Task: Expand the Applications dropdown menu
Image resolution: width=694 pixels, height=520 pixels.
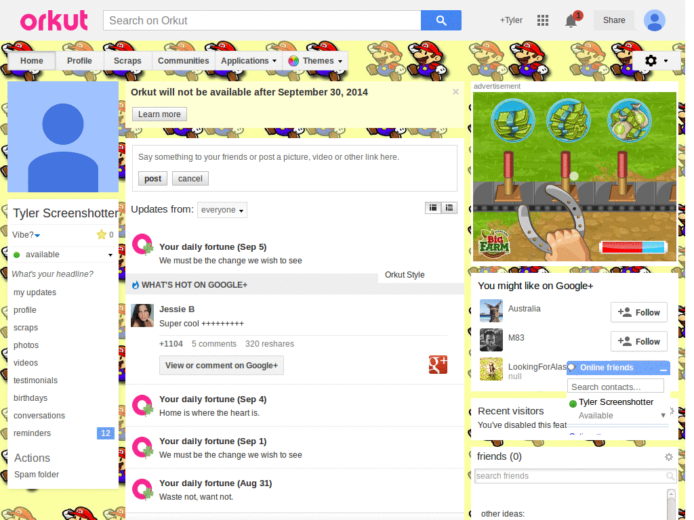Action: click(x=248, y=60)
